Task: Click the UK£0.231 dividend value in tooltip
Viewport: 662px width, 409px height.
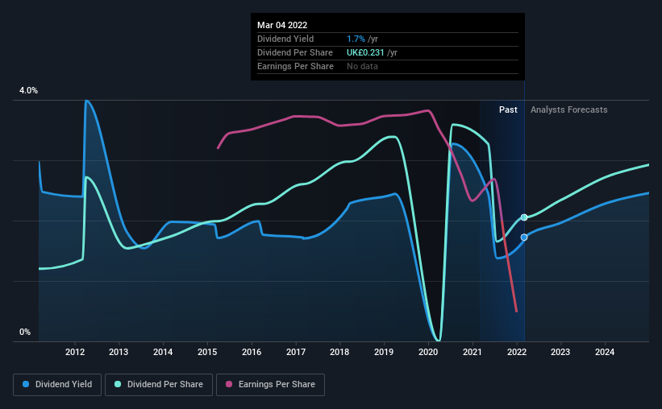Action: [365, 52]
